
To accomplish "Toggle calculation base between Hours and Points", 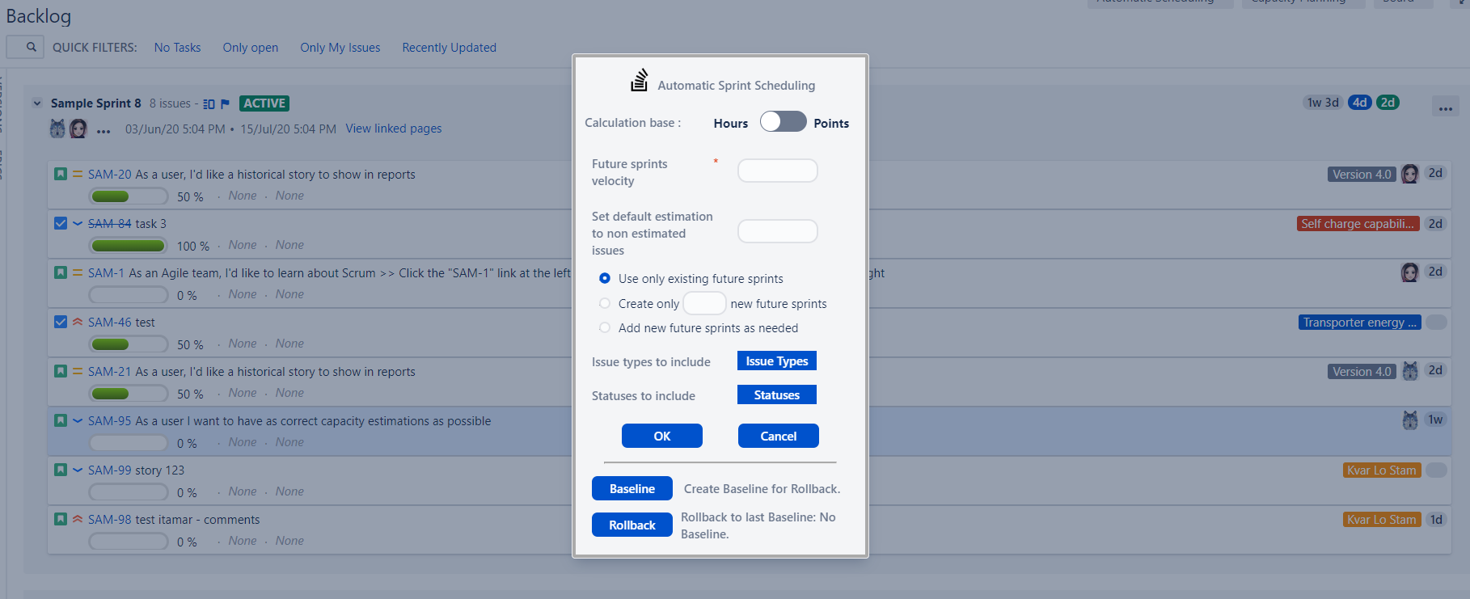I will point(783,121).
